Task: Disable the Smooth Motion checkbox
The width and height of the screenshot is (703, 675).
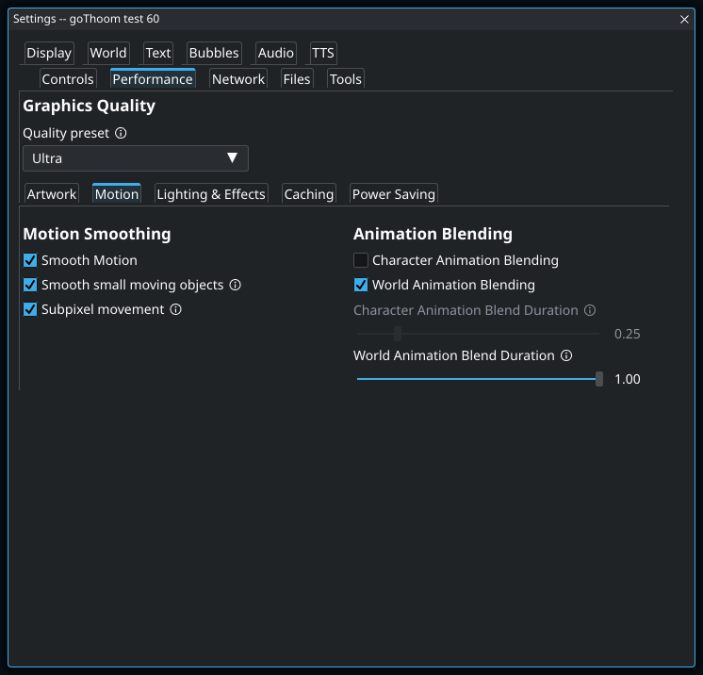Action: click(x=30, y=260)
